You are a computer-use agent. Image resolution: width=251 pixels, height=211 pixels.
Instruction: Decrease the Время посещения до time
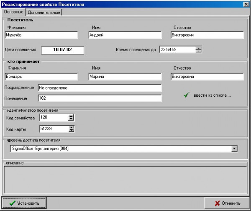198,51
